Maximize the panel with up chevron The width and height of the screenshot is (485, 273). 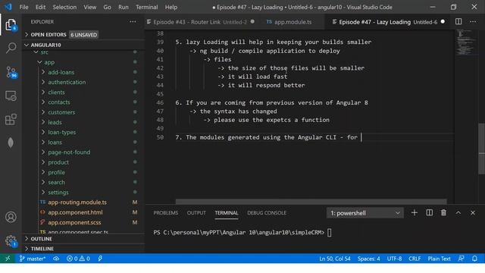[458, 212]
